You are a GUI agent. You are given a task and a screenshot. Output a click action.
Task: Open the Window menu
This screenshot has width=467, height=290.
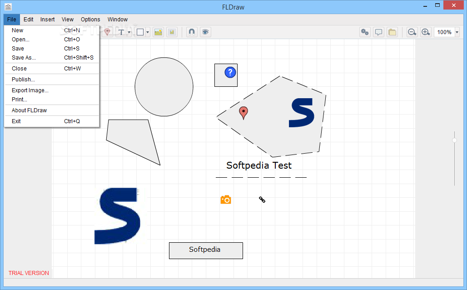(x=117, y=20)
